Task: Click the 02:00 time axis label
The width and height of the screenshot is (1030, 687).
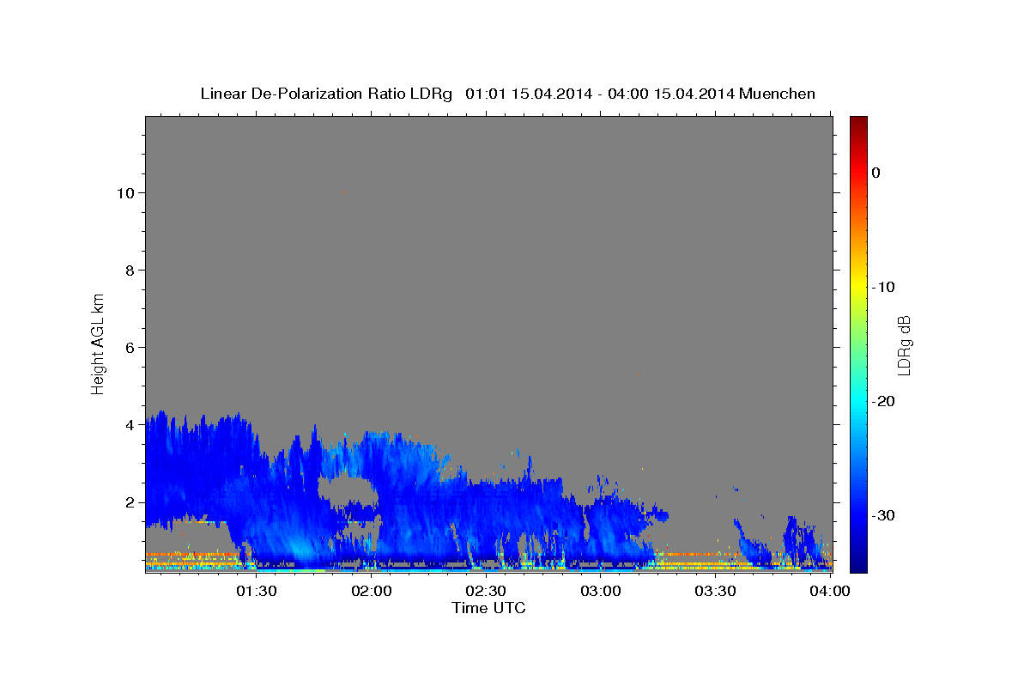Action: click(x=372, y=591)
